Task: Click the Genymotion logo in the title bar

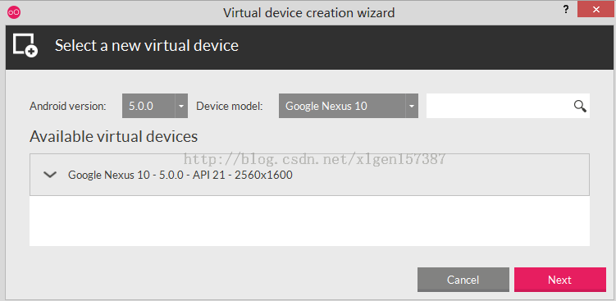Action: (x=14, y=12)
